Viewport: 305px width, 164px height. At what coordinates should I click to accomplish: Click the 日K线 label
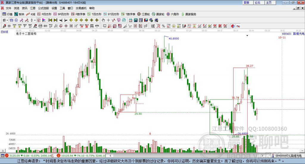coord(4,32)
